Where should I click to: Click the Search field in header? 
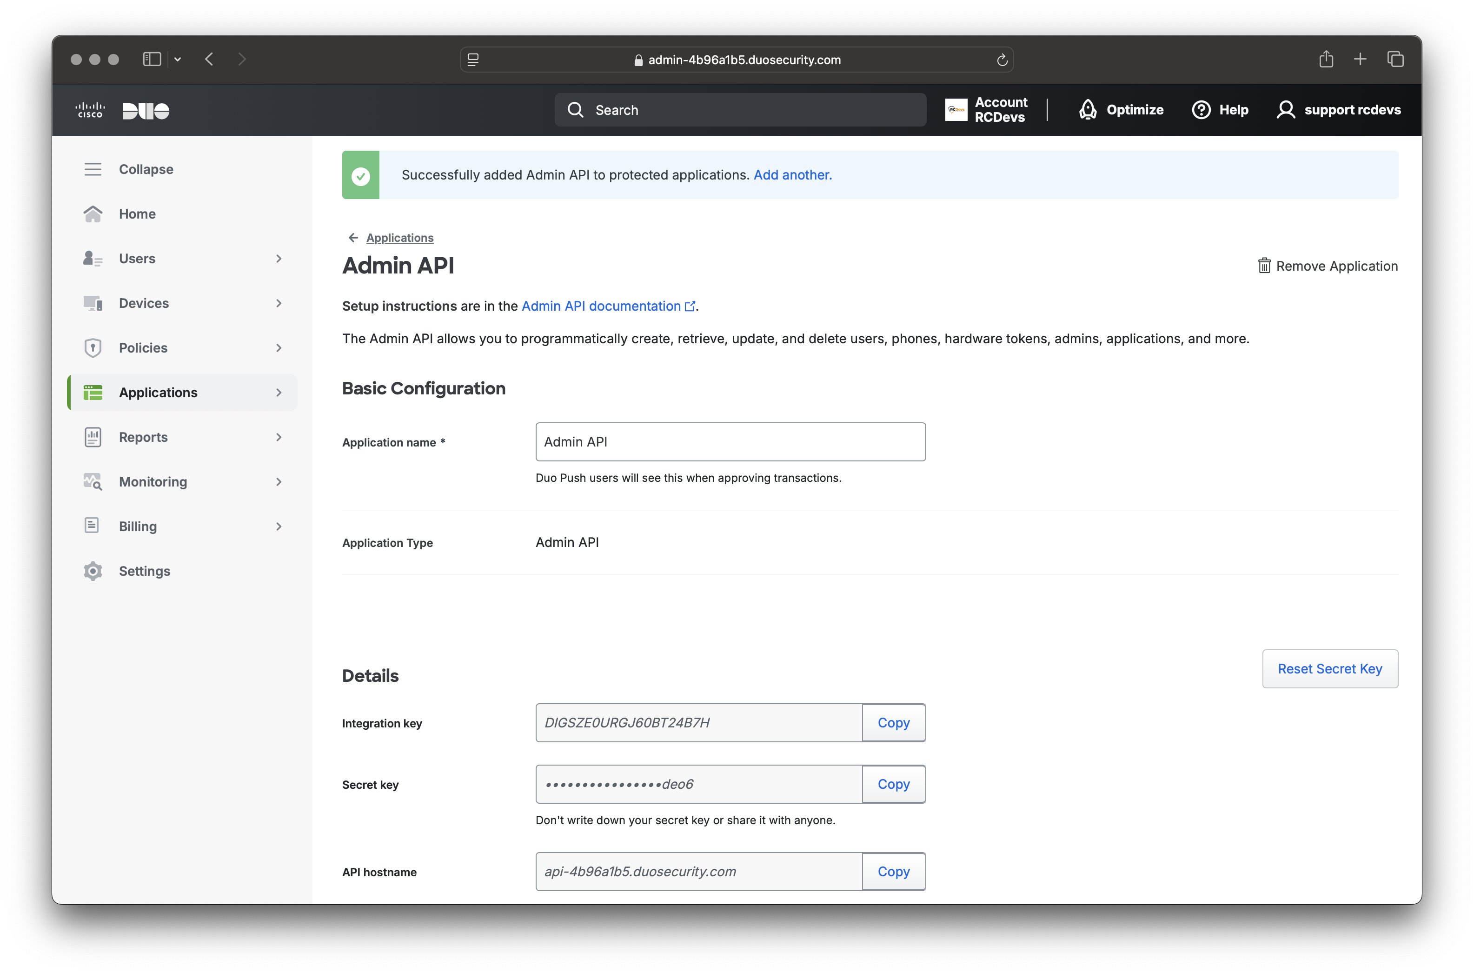coord(740,110)
